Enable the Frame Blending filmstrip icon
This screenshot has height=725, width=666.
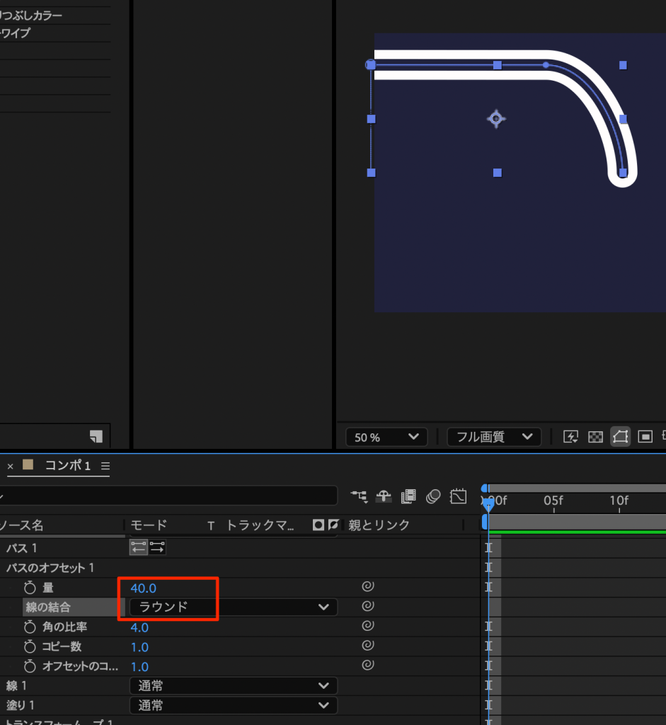pyautogui.click(x=408, y=496)
